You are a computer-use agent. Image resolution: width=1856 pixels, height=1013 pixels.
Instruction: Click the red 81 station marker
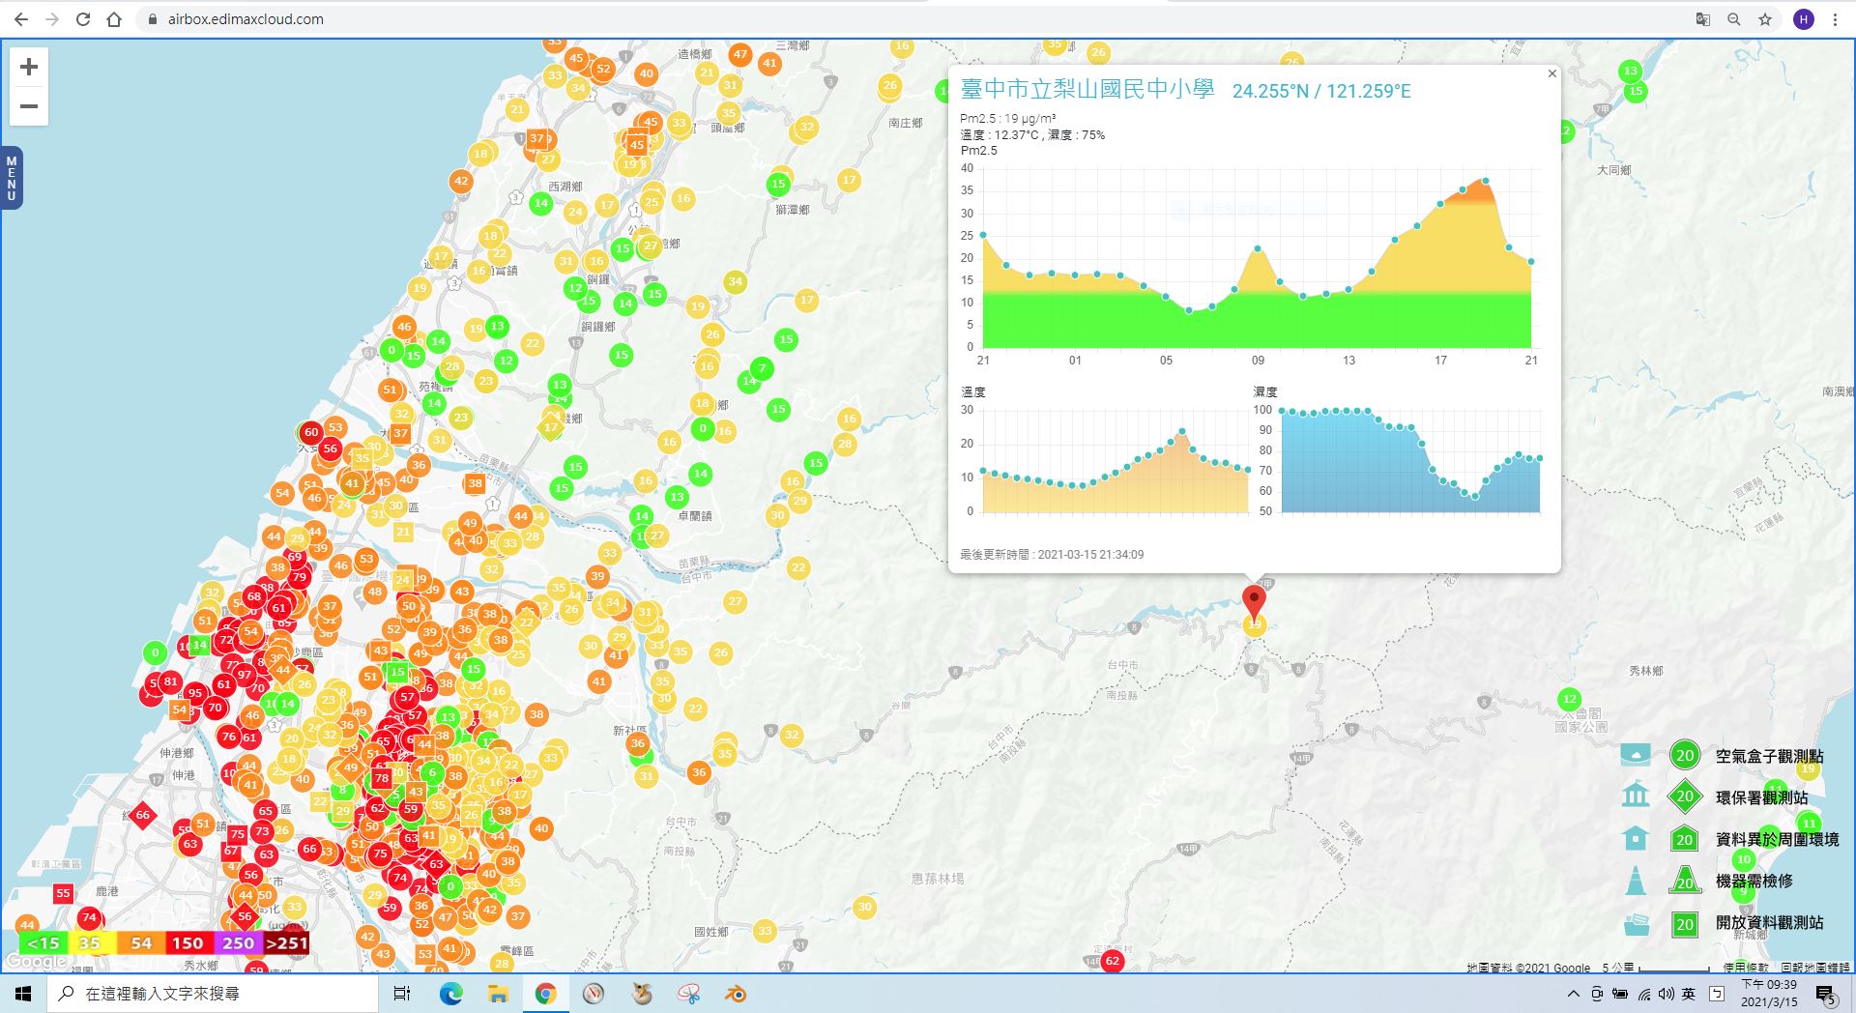point(170,681)
